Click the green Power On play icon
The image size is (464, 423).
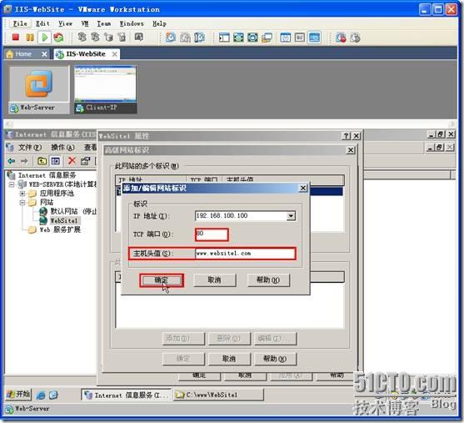[x=45, y=38]
